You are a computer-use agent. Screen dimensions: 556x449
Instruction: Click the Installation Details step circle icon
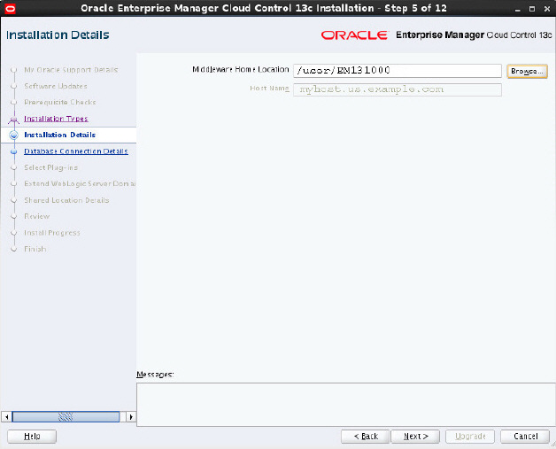[14, 135]
